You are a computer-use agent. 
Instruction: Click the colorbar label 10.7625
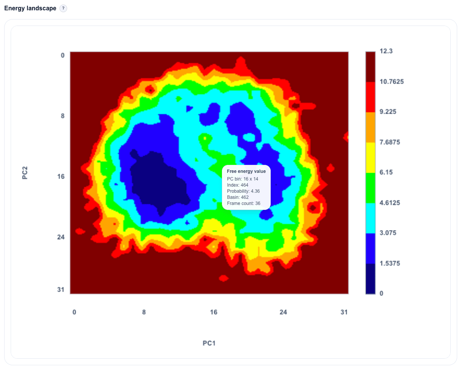(392, 81)
